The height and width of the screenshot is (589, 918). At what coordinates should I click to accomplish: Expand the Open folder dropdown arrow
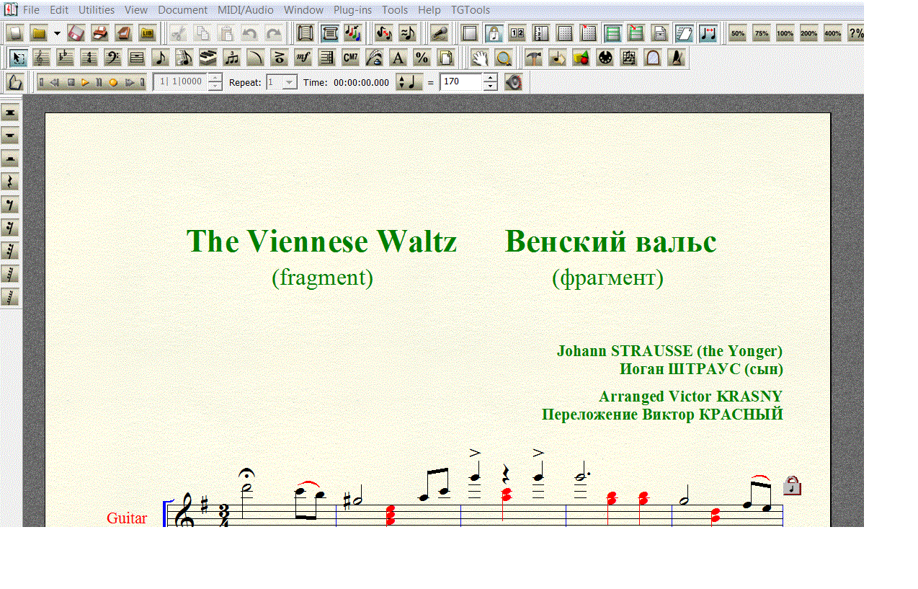pos(57,33)
